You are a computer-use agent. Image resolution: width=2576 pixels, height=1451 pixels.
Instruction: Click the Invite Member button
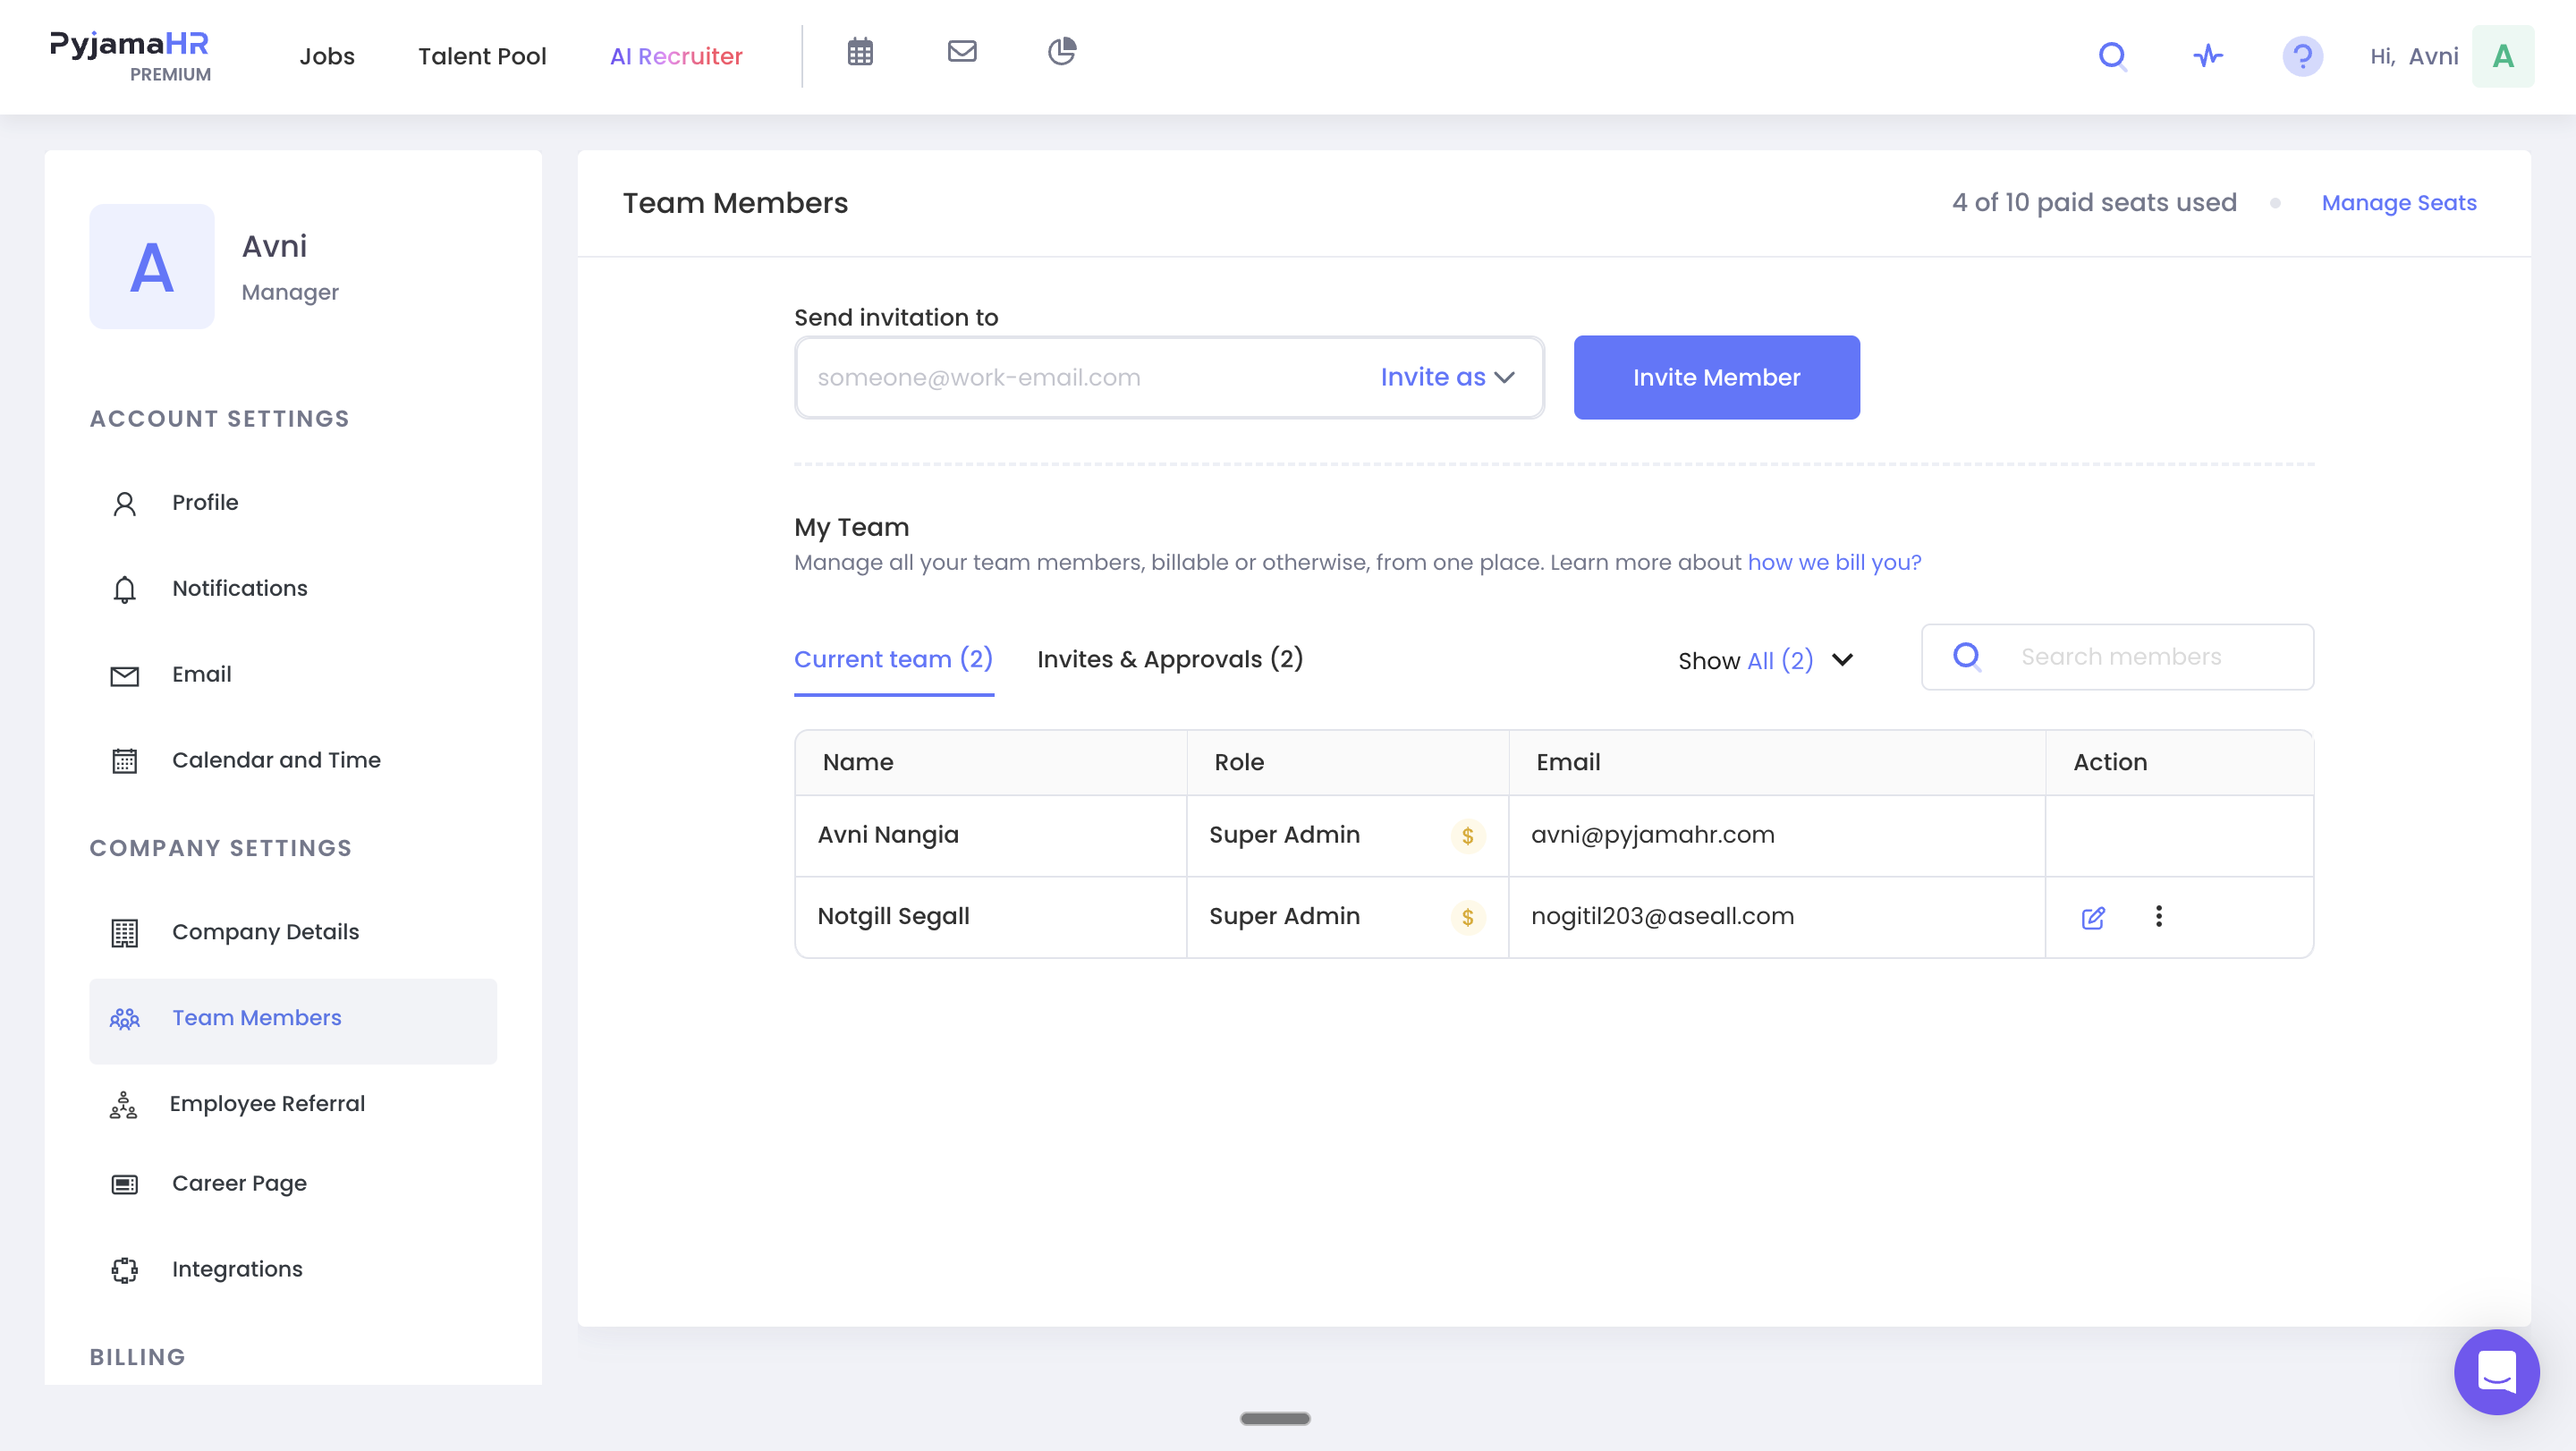tap(1716, 377)
